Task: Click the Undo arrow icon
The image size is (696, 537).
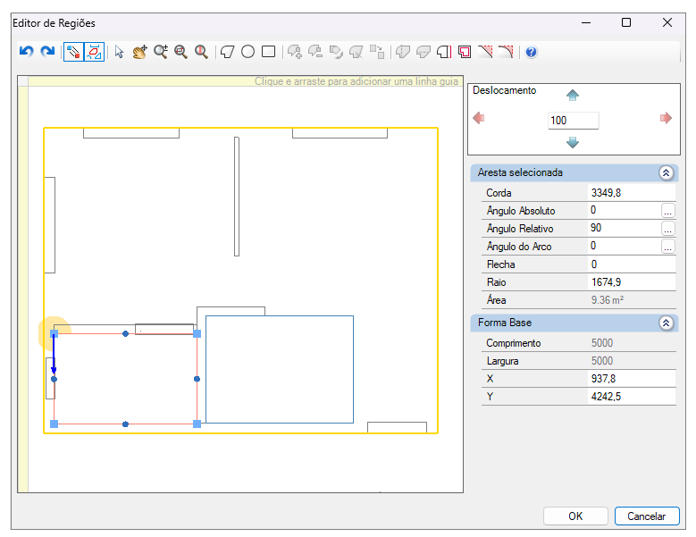Action: click(27, 52)
